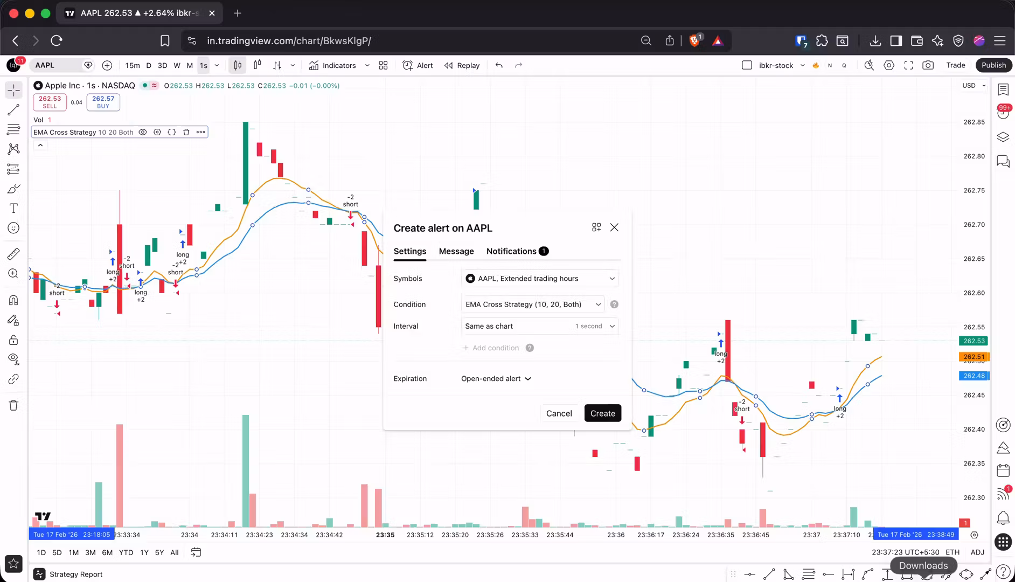The image size is (1015, 582).
Task: Open more options for EMA Cross Strategy
Action: point(201,132)
